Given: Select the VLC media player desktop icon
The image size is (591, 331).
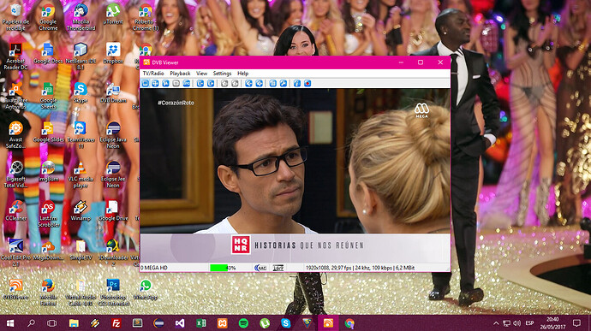Looking at the screenshot, I should pyautogui.click(x=81, y=174).
